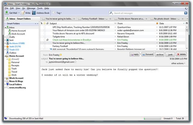Screen dimensions: 193x125
Task: Click the Trash (11) folder icon
Action: [x=8, y=50]
